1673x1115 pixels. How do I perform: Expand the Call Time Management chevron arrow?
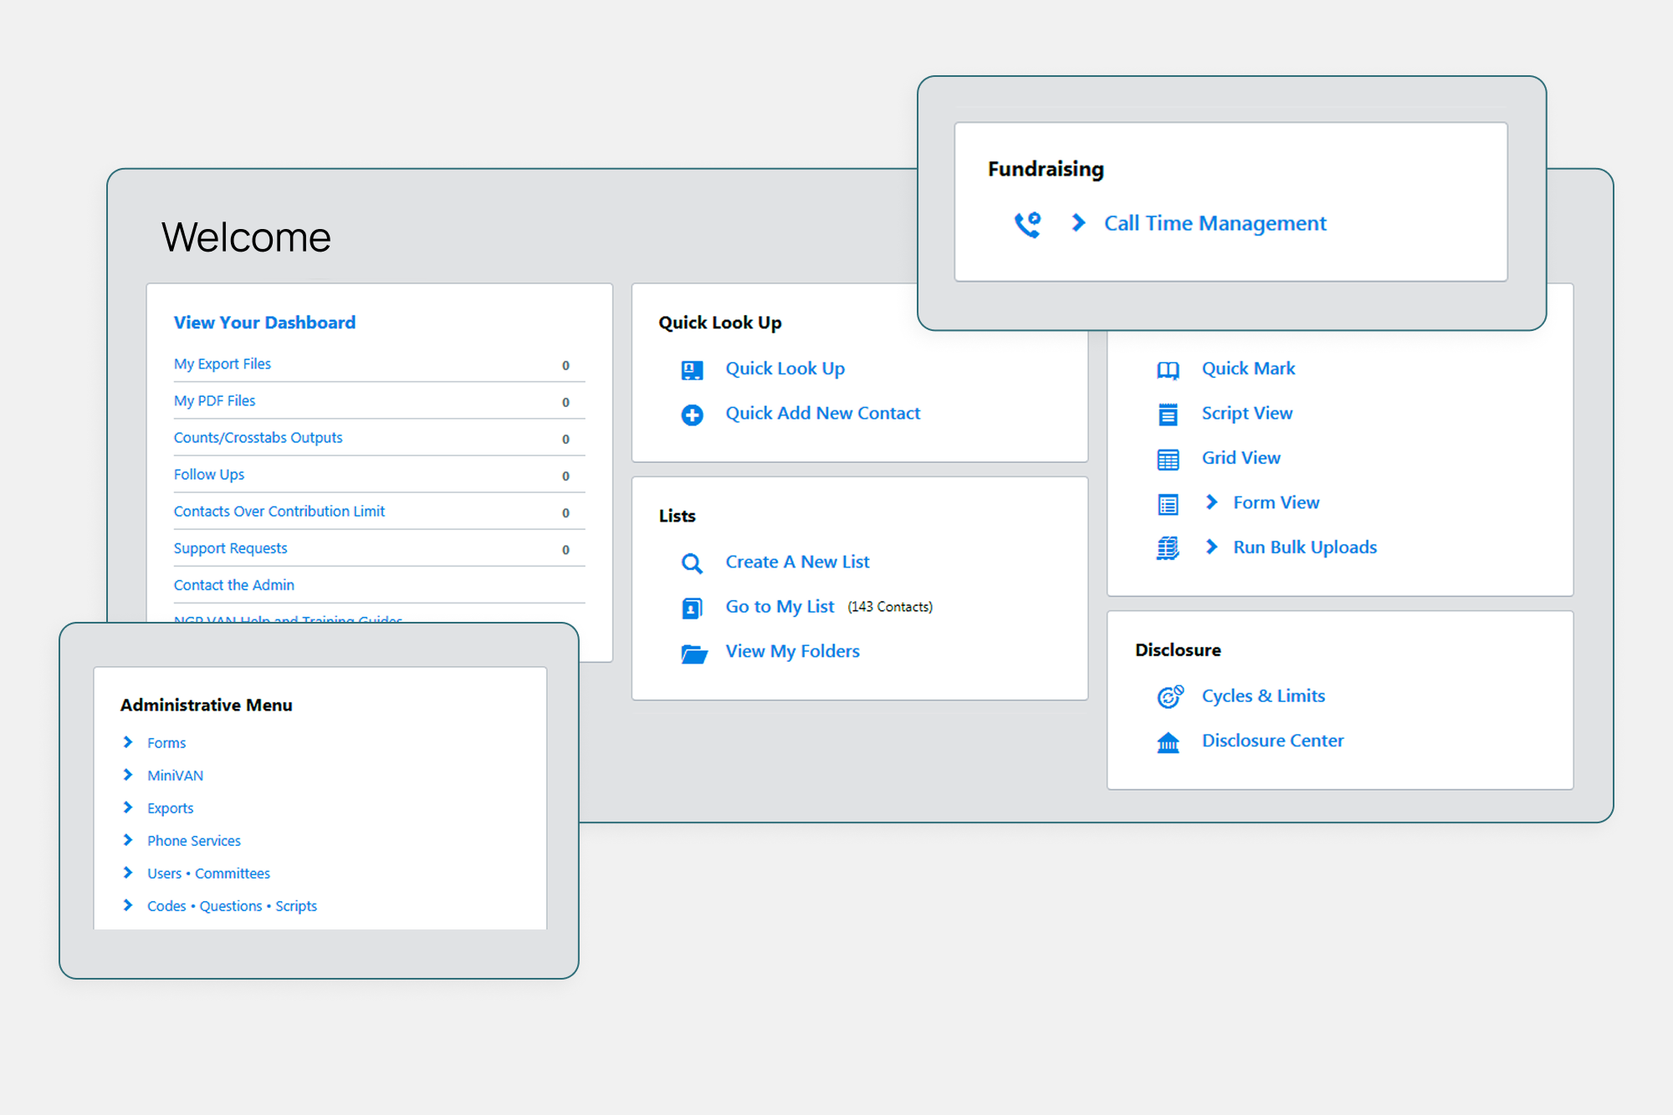click(x=1078, y=222)
